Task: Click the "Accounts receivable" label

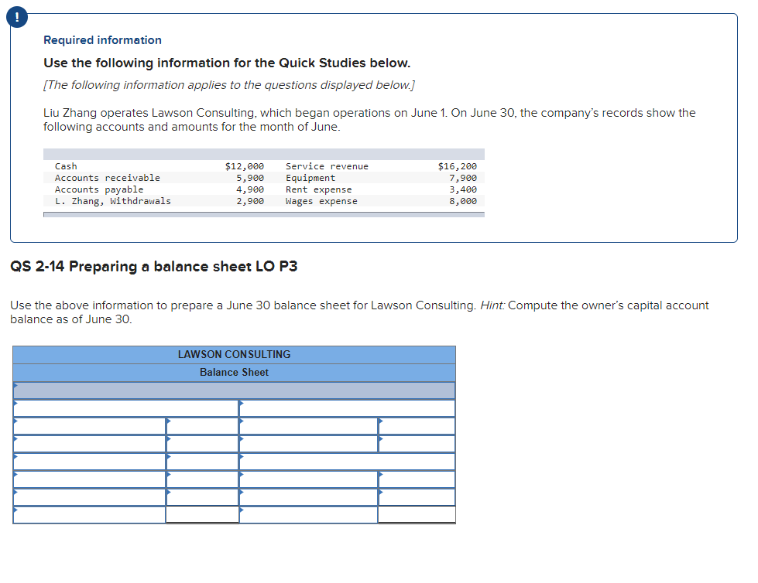Action: [x=108, y=178]
